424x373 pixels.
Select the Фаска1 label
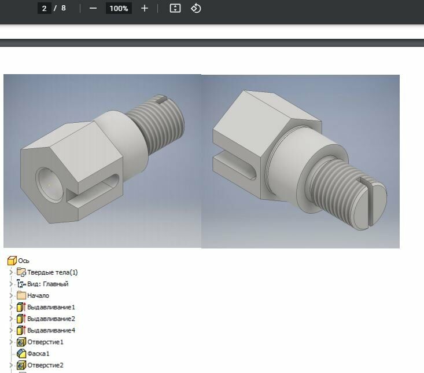click(38, 354)
